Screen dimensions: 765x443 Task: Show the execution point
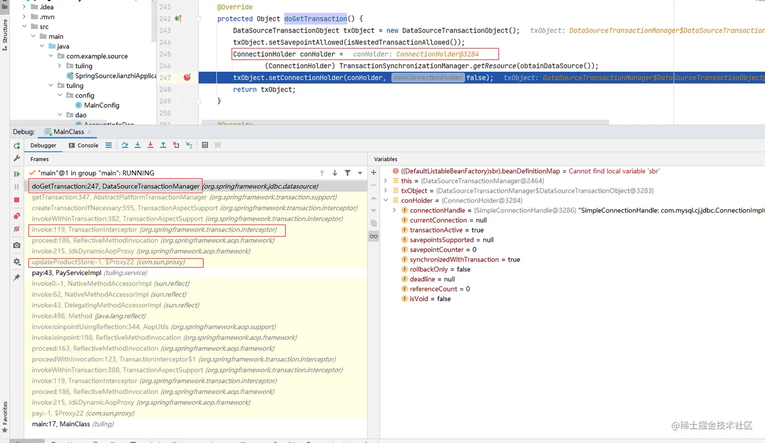point(109,145)
